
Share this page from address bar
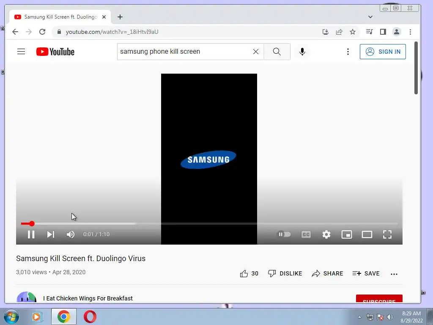339,32
